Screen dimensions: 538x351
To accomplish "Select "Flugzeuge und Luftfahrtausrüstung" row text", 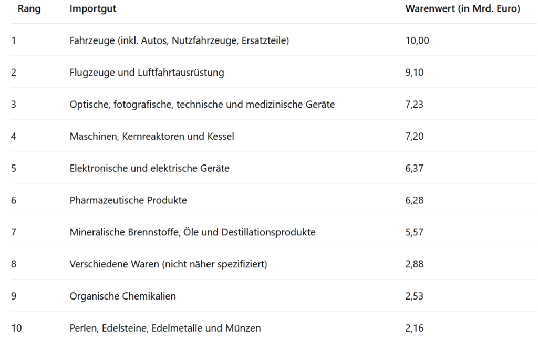I will pos(147,73).
